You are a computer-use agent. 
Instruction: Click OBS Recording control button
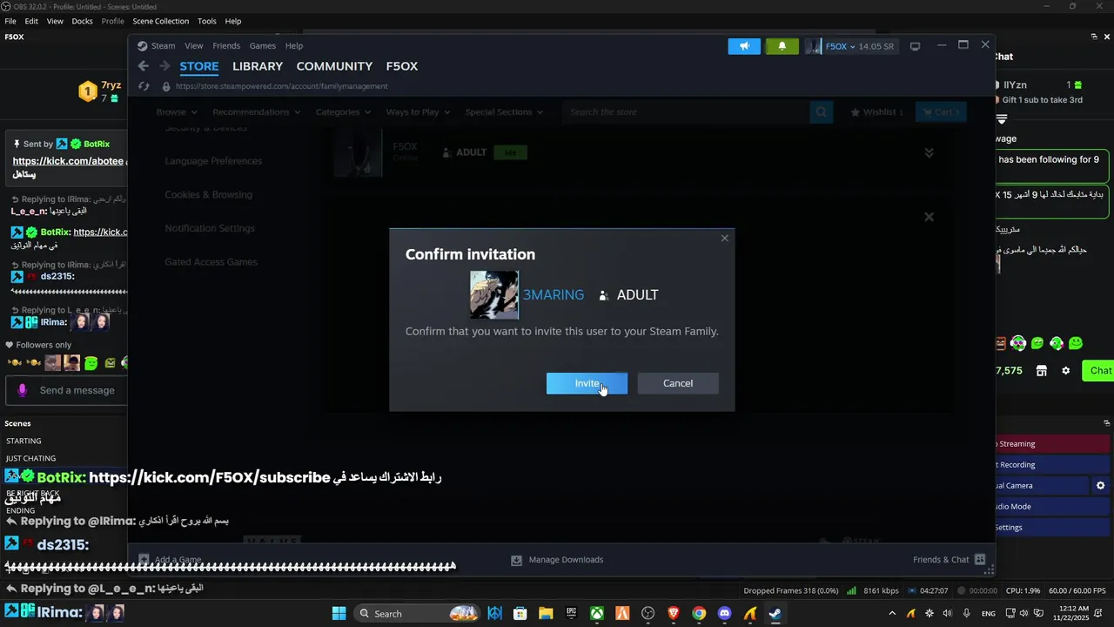tap(1053, 465)
